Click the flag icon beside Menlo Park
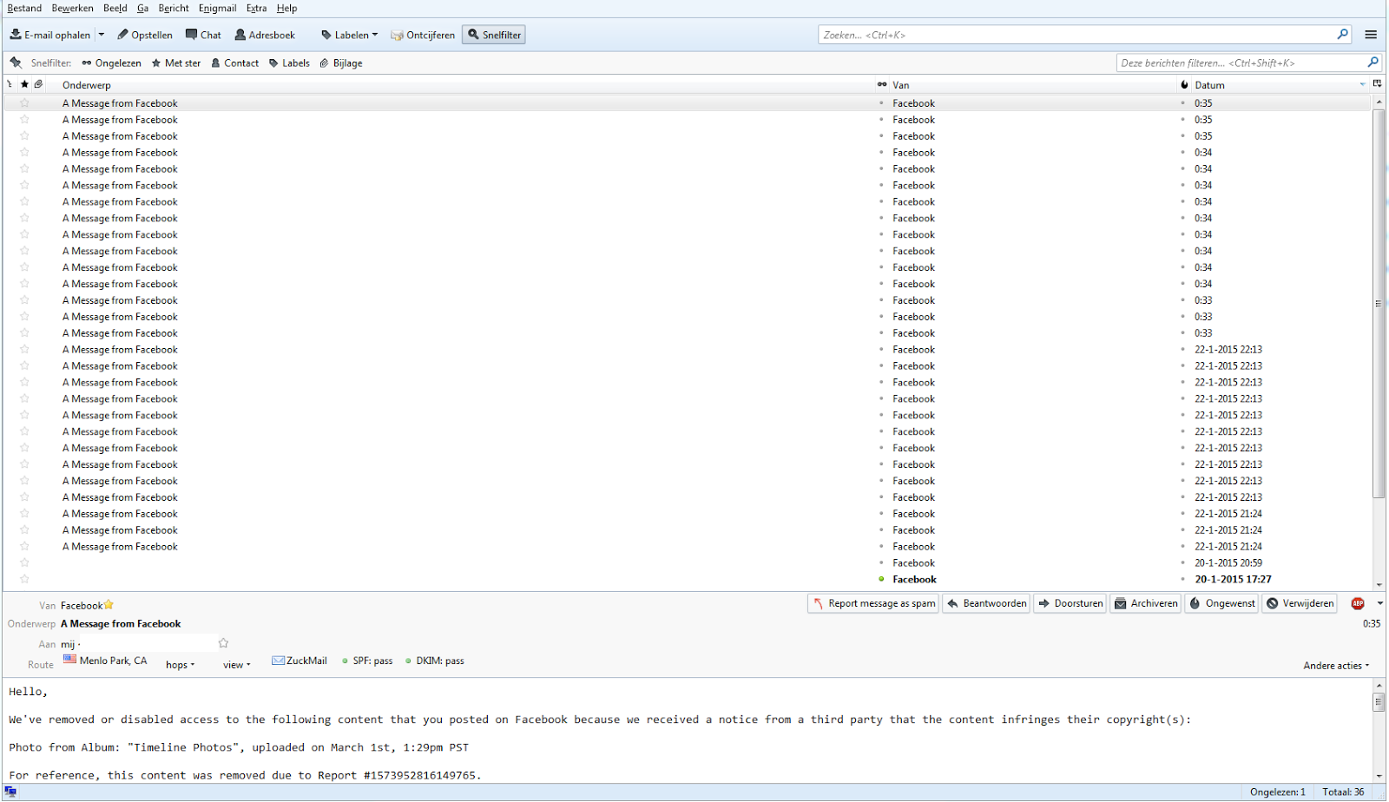This screenshot has height=802, width=1389. pyautogui.click(x=69, y=660)
